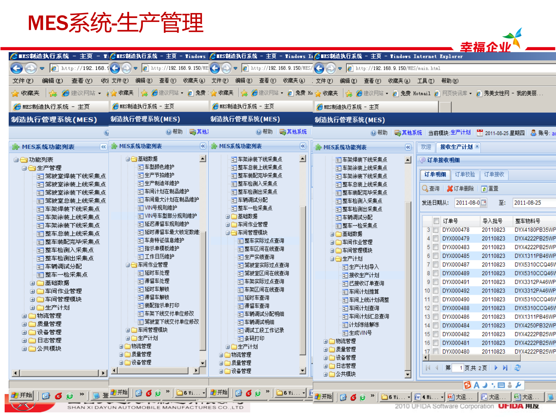This screenshot has height=417, width=556.
Task: Open the 工具(T) menu in the rightmost window
Action: click(x=426, y=81)
